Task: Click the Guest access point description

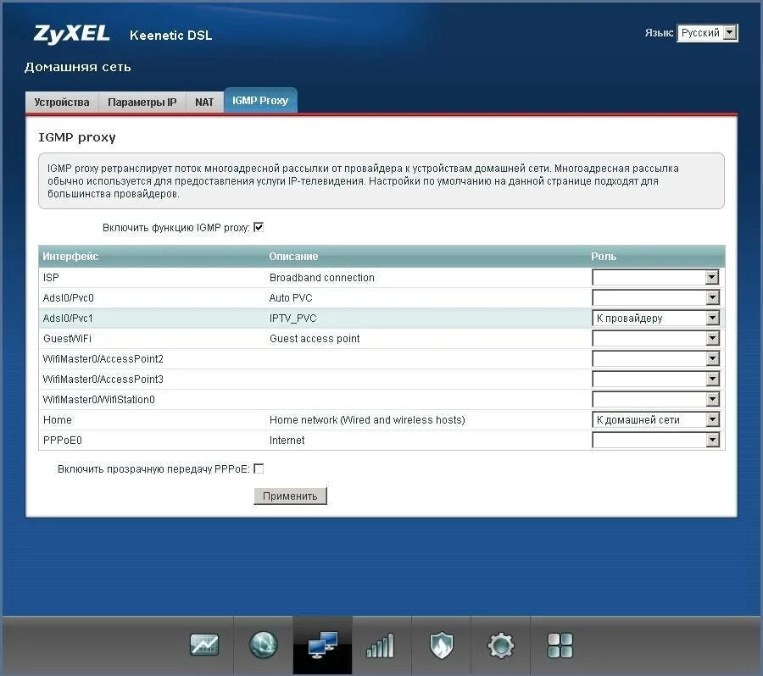Action: tap(315, 339)
